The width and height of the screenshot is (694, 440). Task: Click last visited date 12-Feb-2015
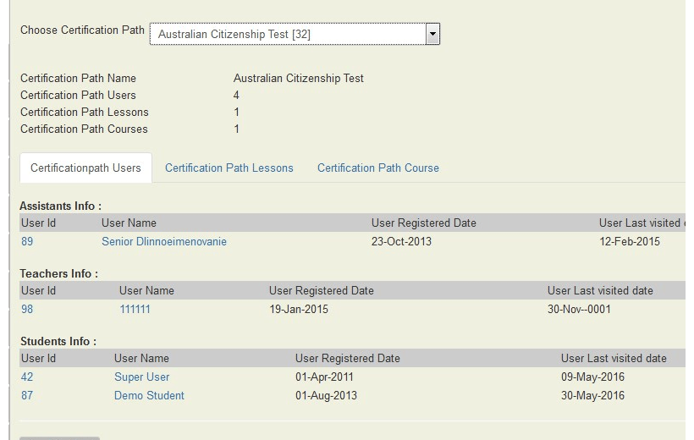[630, 241]
